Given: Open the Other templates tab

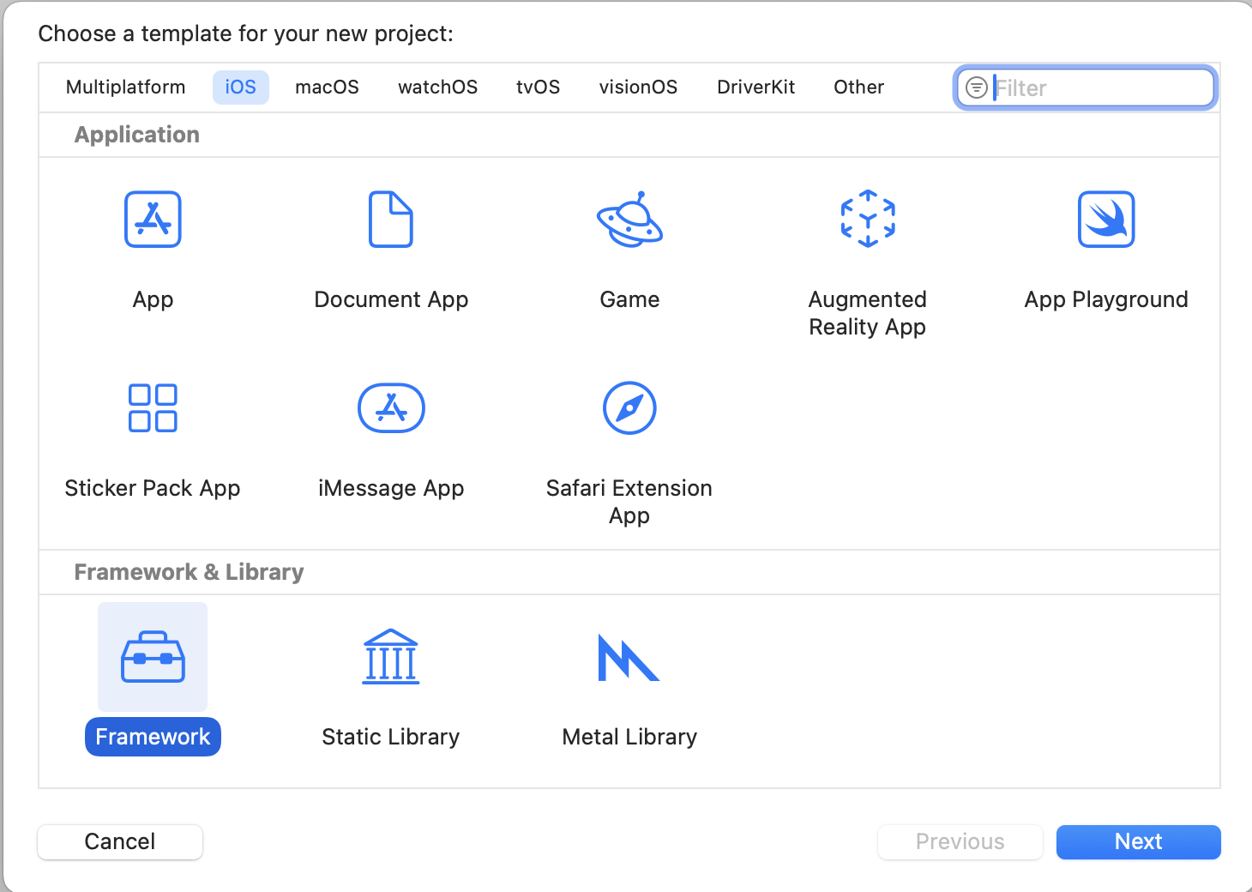Looking at the screenshot, I should [859, 87].
